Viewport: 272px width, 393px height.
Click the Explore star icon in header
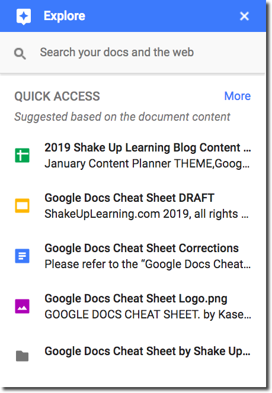[24, 17]
